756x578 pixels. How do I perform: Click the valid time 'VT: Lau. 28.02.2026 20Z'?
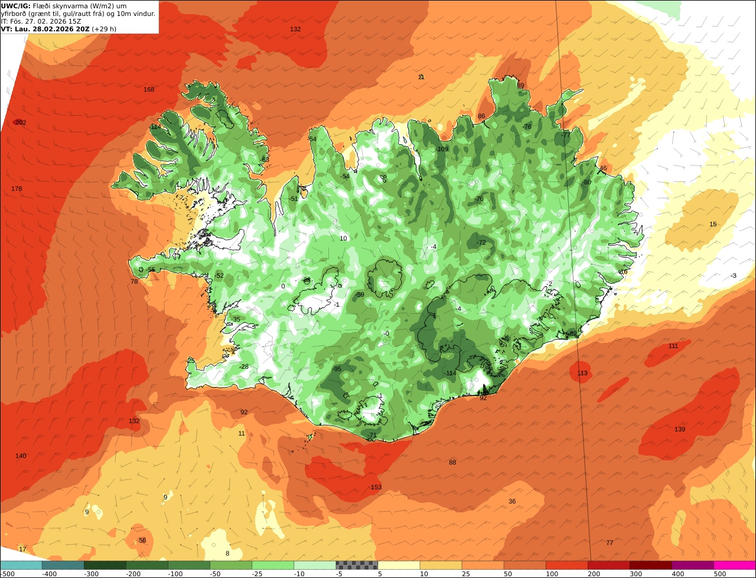[x=45, y=28]
